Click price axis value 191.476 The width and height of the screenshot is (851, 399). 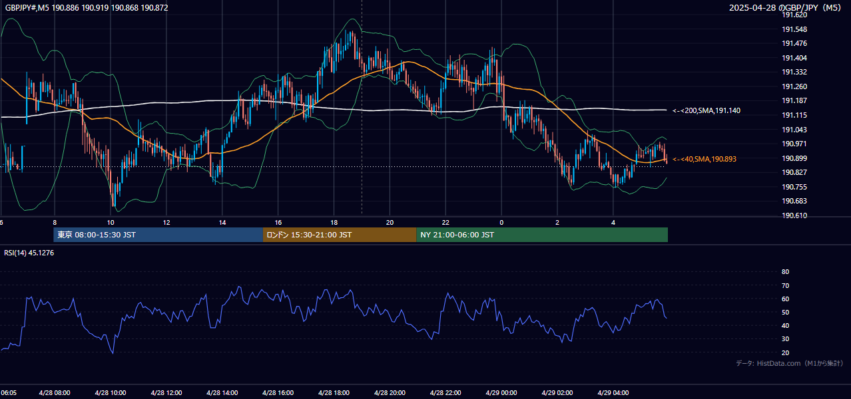(x=794, y=44)
